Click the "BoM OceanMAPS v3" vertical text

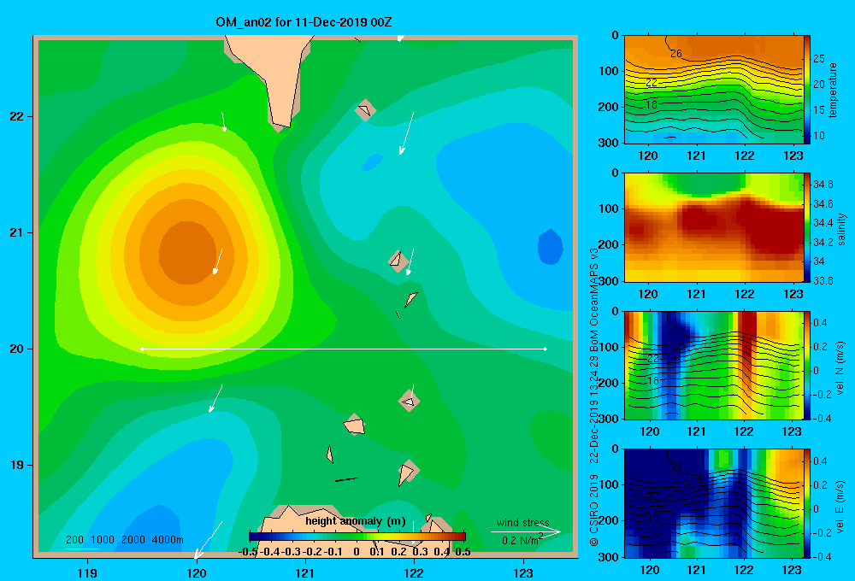[594, 300]
